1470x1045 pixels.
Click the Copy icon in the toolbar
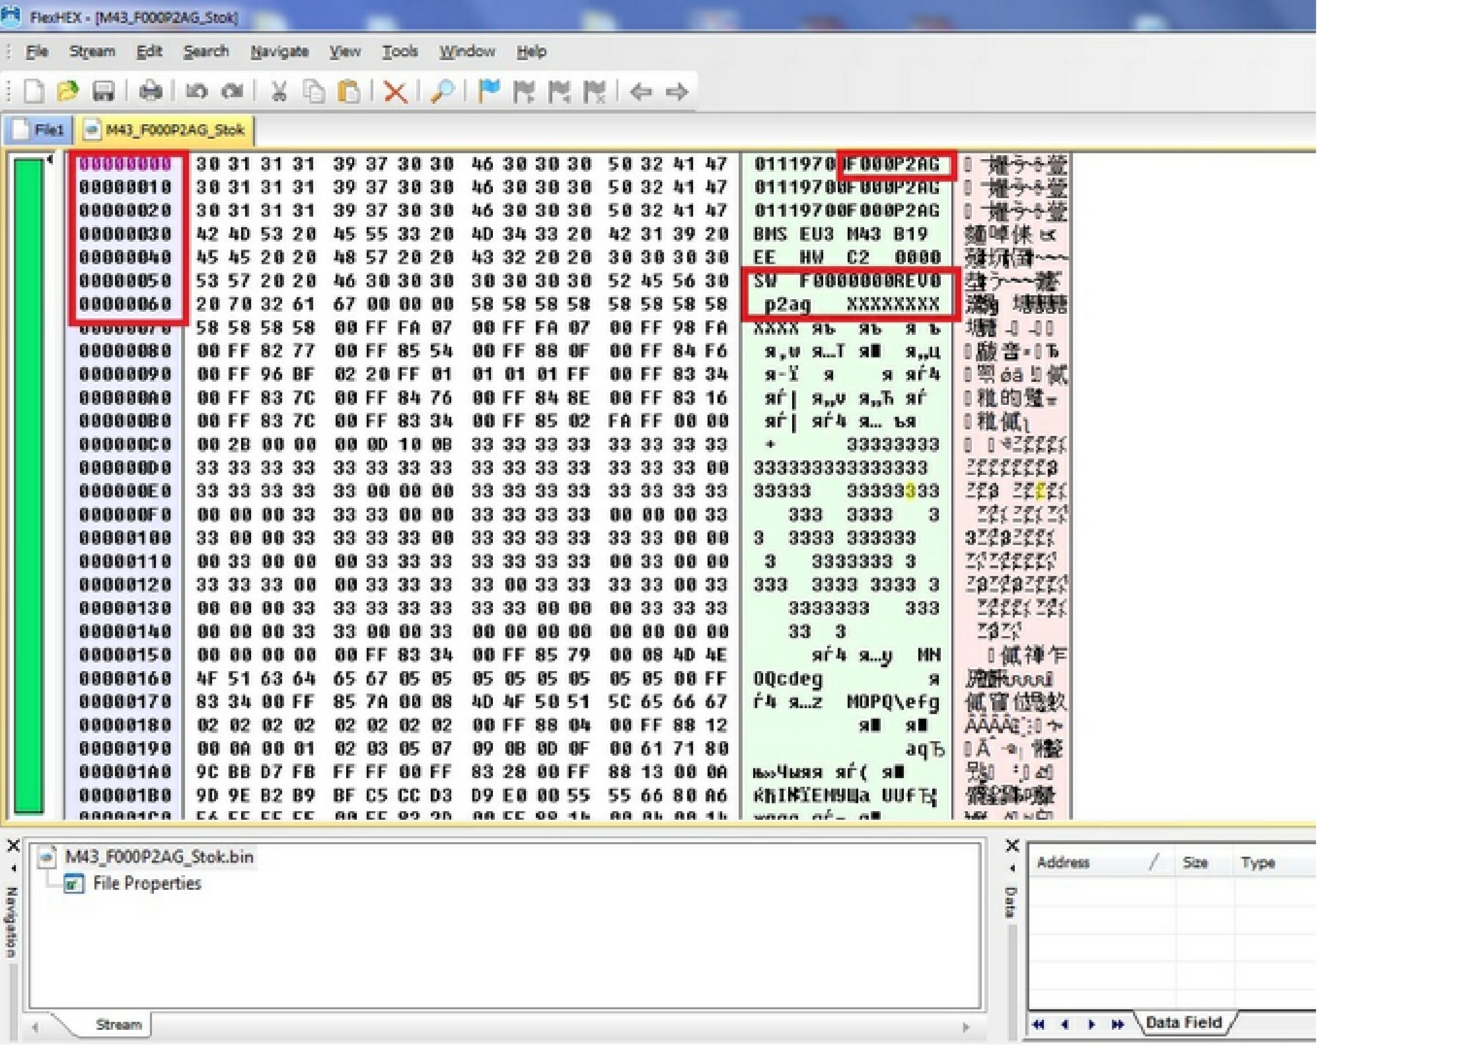pos(314,91)
